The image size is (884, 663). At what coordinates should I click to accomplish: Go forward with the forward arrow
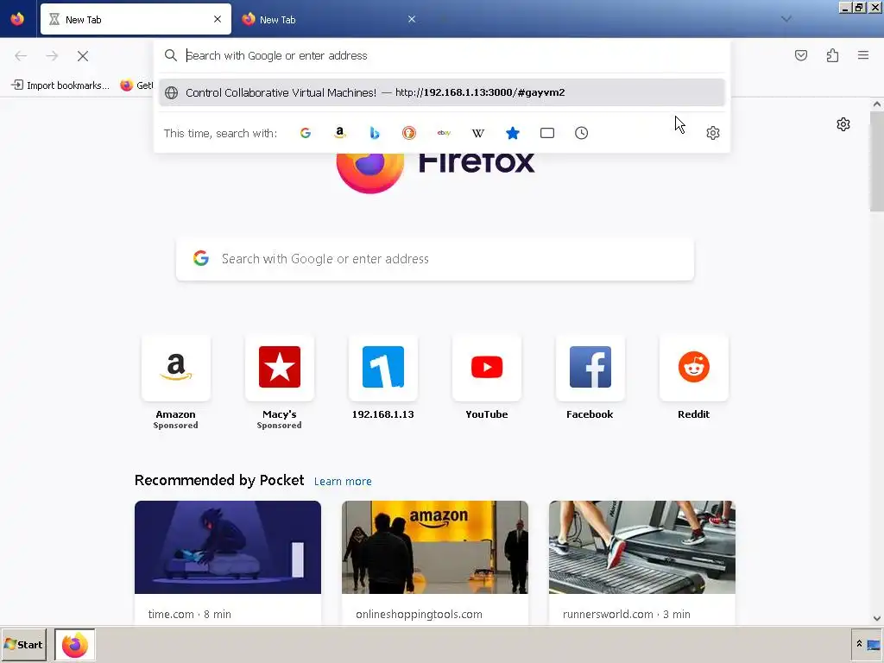(x=52, y=56)
